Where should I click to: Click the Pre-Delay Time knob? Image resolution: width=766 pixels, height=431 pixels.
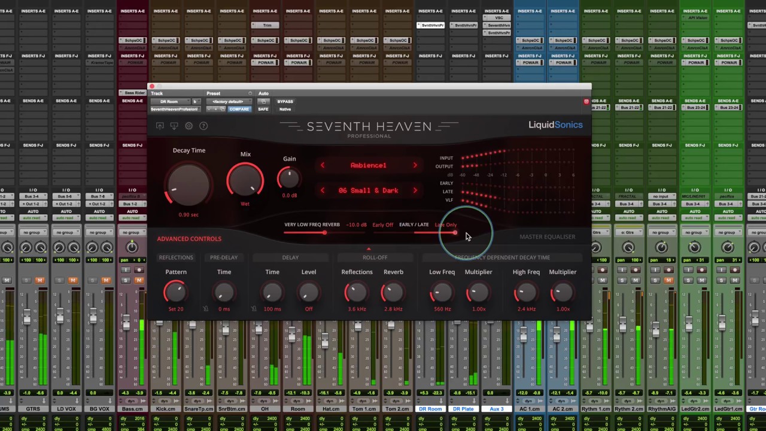(x=224, y=292)
